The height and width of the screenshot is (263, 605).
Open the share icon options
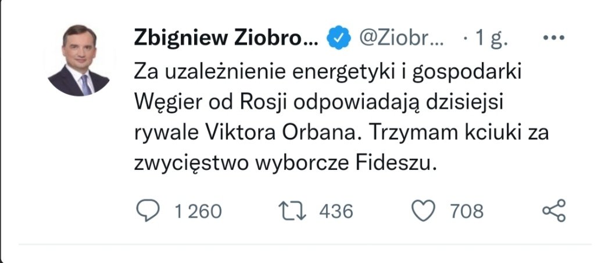pos(553,211)
